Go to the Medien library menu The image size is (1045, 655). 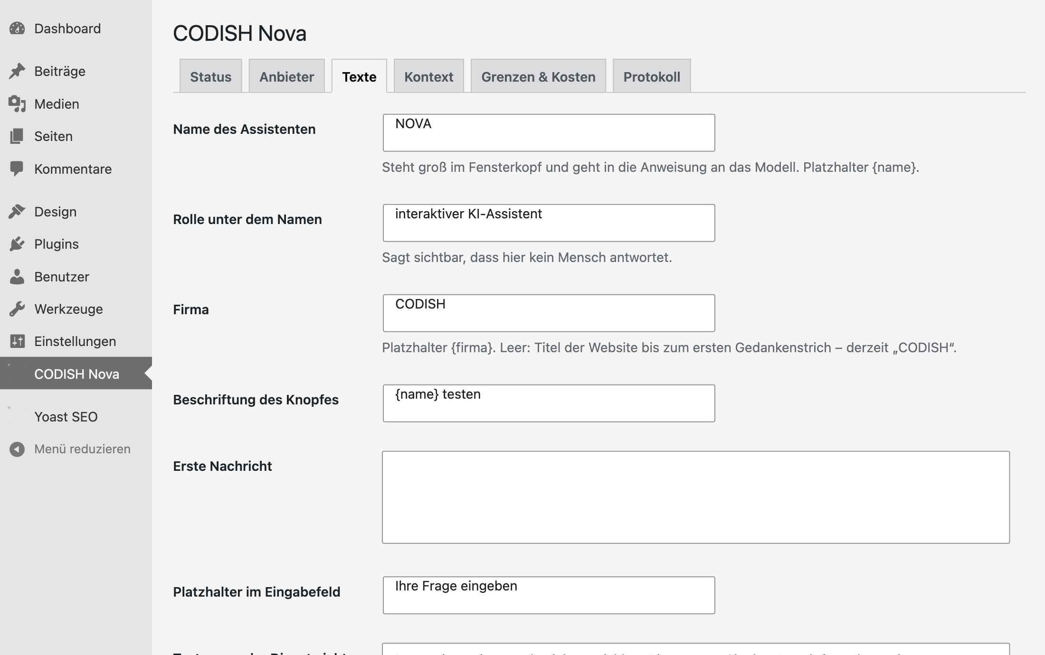coord(76,104)
